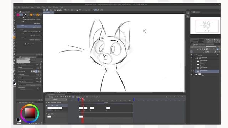Screen dimensions: 228x128
Task: Select the highlighted Anti-aliasing level option
Action: tap(36, 71)
